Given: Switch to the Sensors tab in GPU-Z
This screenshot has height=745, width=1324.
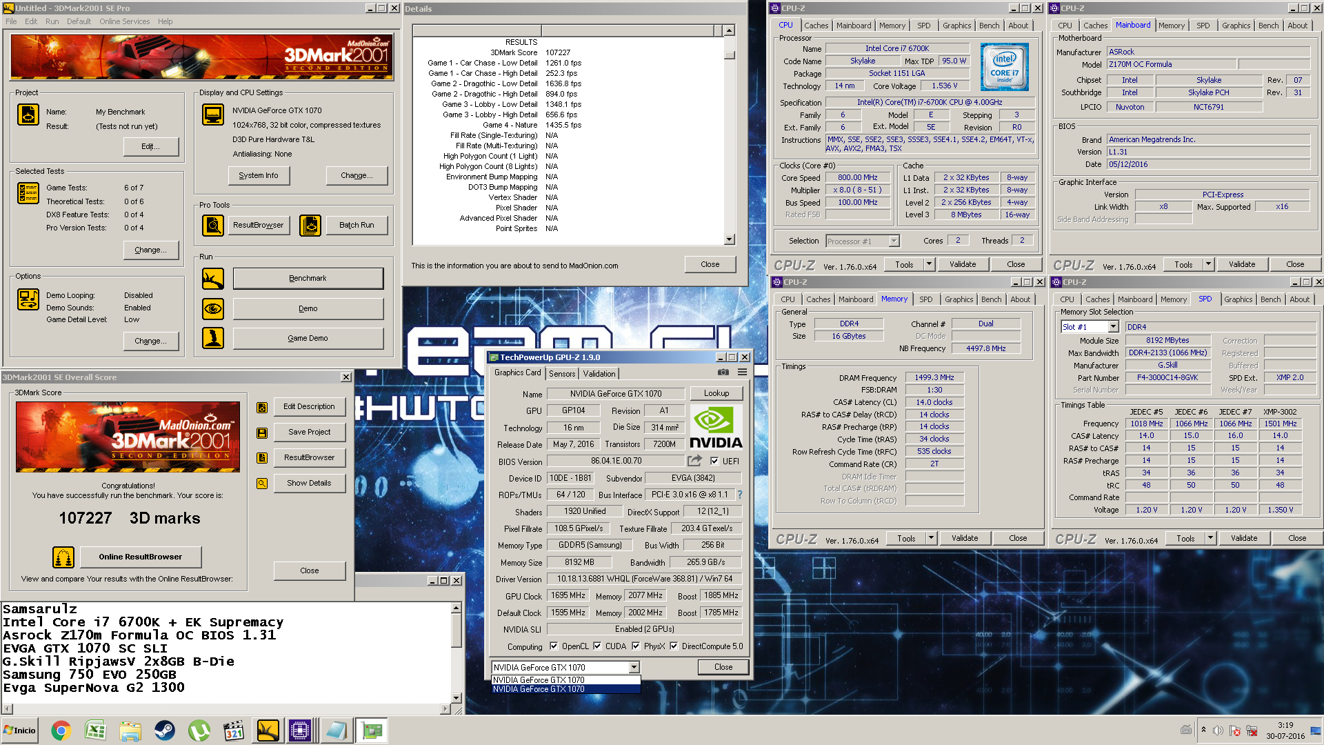Looking at the screenshot, I should coord(562,373).
